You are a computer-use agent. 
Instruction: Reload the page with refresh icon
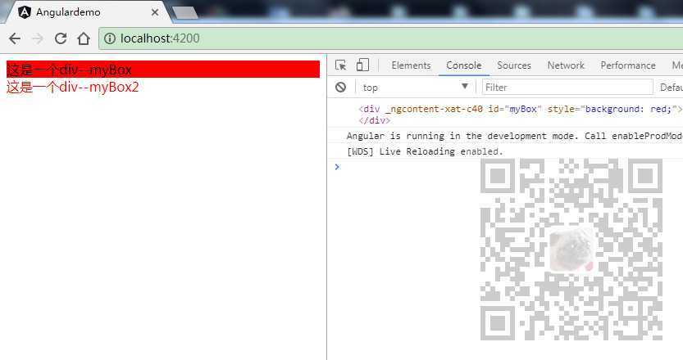click(x=61, y=38)
